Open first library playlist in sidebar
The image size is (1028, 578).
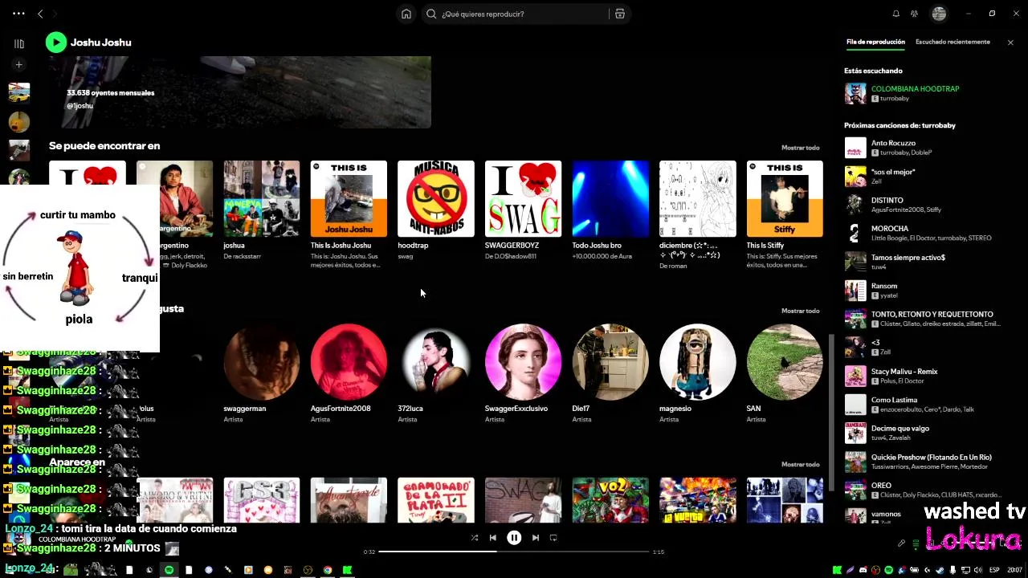(19, 92)
